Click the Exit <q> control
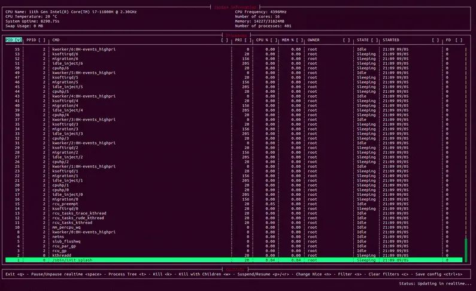The width and height of the screenshot is (476, 291). 14,274
